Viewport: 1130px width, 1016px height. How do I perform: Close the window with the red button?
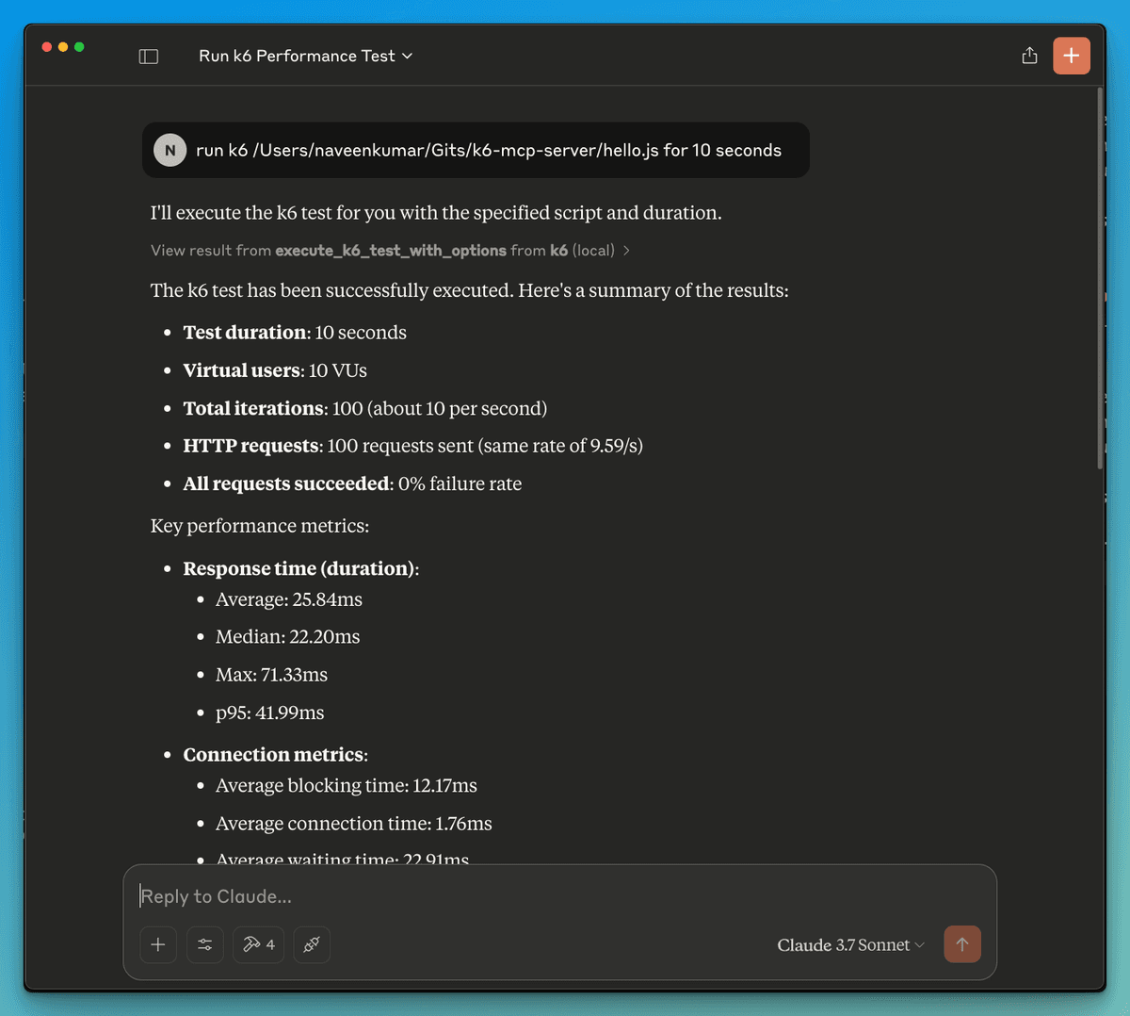click(x=47, y=47)
